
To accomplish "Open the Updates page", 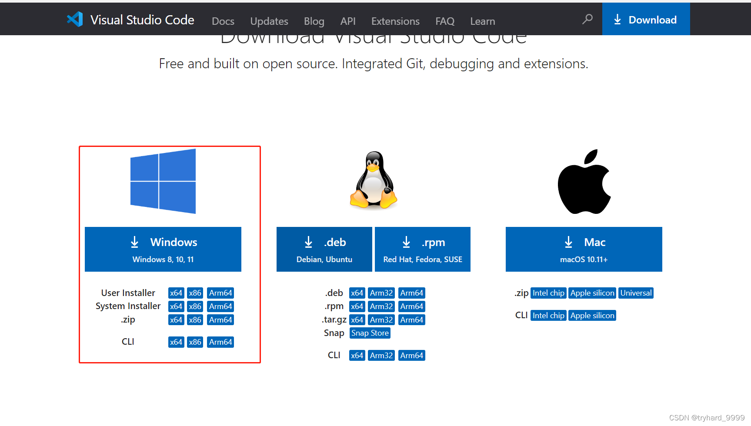I will [269, 21].
